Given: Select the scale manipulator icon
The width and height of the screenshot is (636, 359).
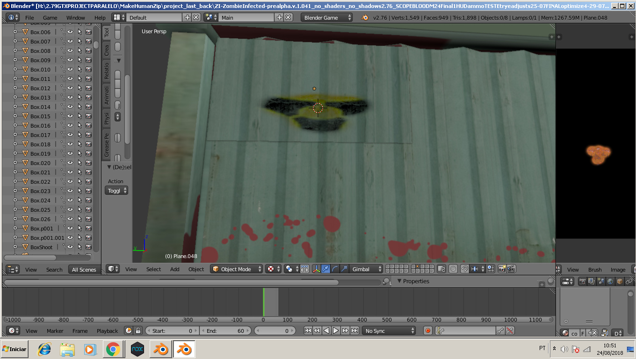Looking at the screenshot, I should pos(344,269).
